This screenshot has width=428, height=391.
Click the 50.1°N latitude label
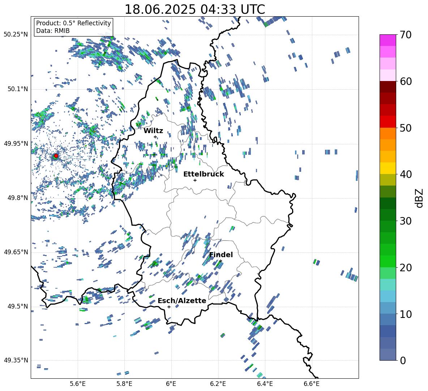point(18,89)
